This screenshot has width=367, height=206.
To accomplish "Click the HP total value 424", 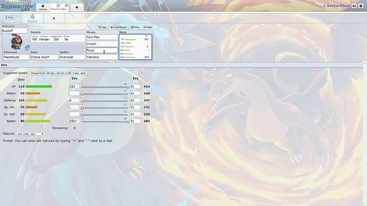I will [147, 86].
